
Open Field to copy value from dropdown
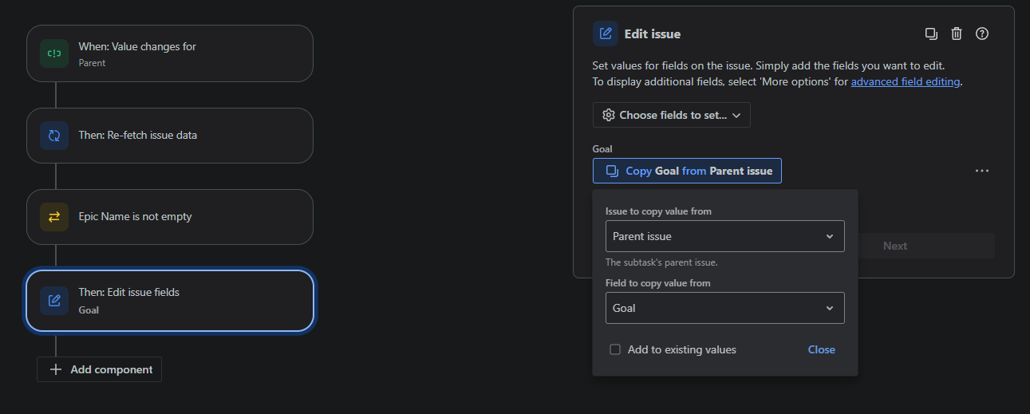click(724, 308)
